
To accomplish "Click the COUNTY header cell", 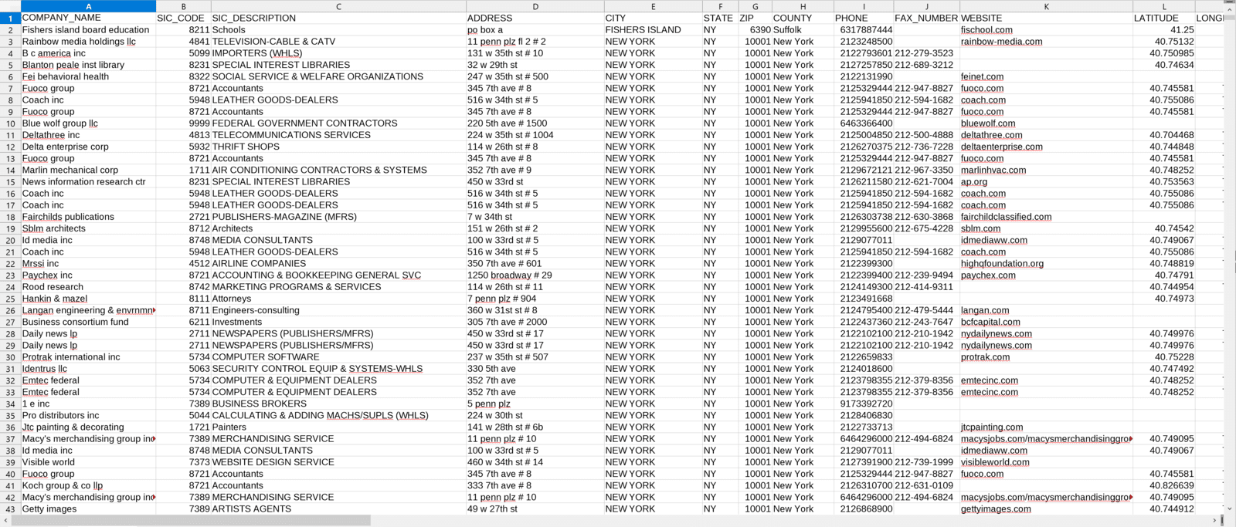I will click(803, 18).
